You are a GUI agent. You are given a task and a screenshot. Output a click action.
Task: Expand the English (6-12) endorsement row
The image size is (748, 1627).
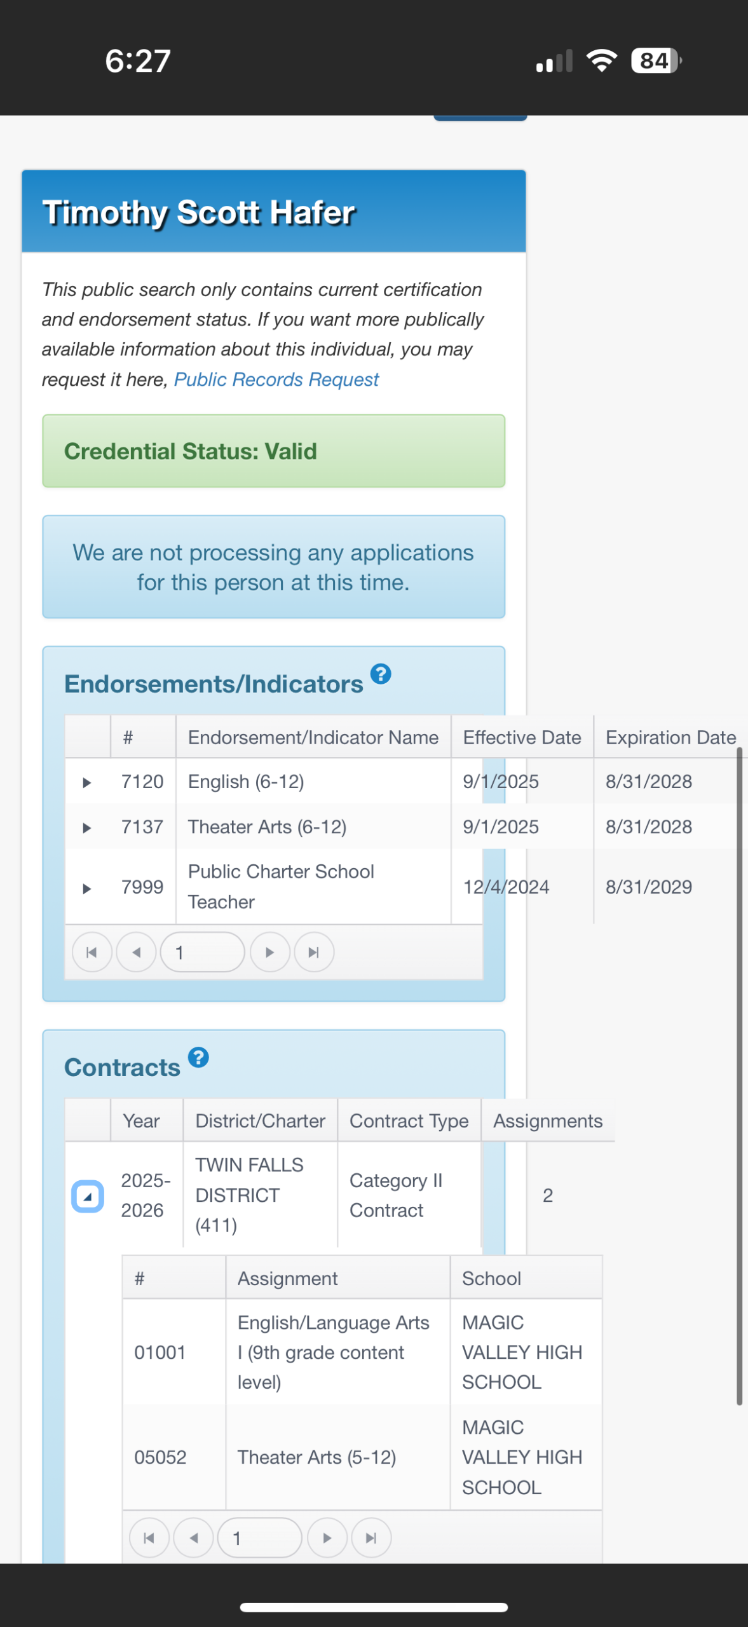[x=87, y=782]
